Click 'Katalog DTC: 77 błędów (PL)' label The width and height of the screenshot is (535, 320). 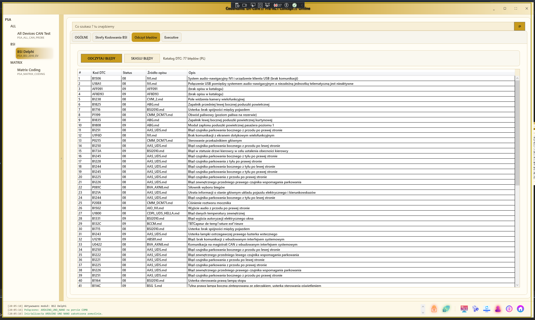[184, 58]
